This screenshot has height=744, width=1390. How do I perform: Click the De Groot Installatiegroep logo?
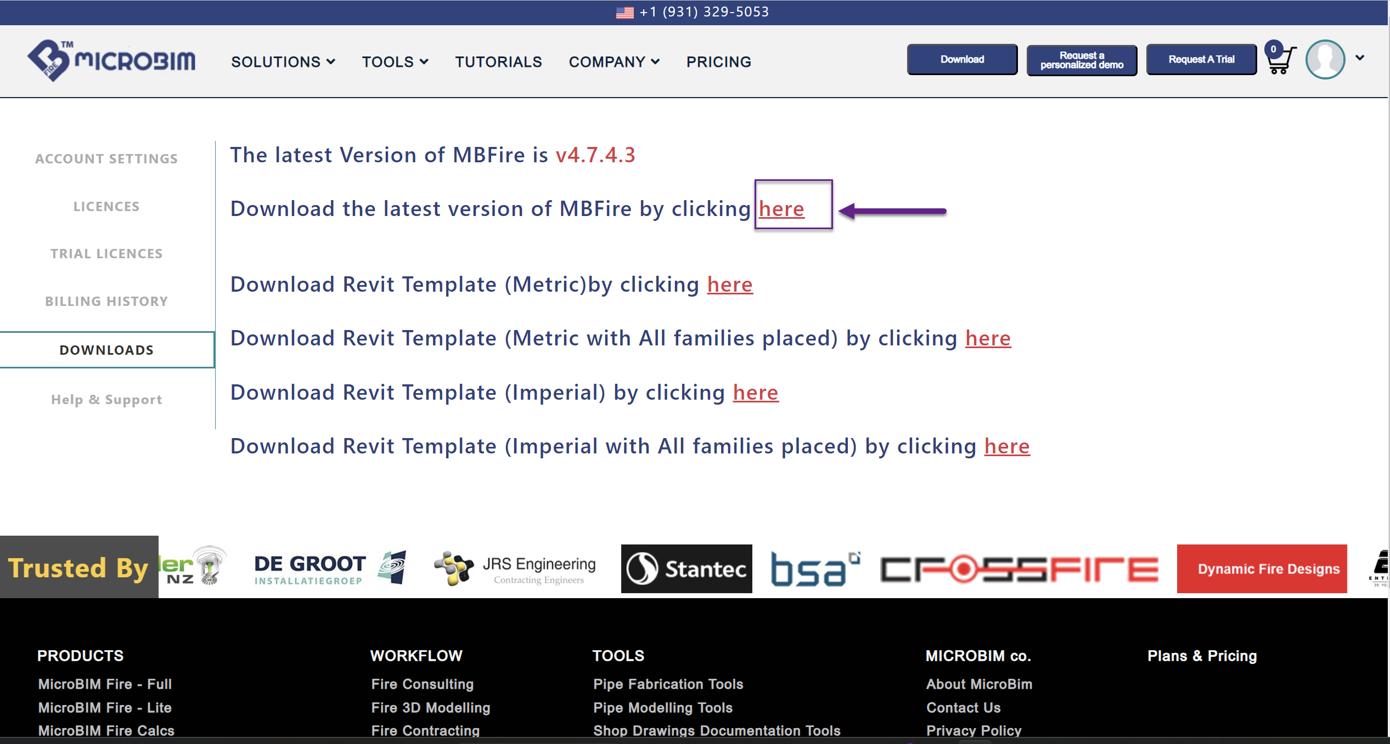(330, 569)
